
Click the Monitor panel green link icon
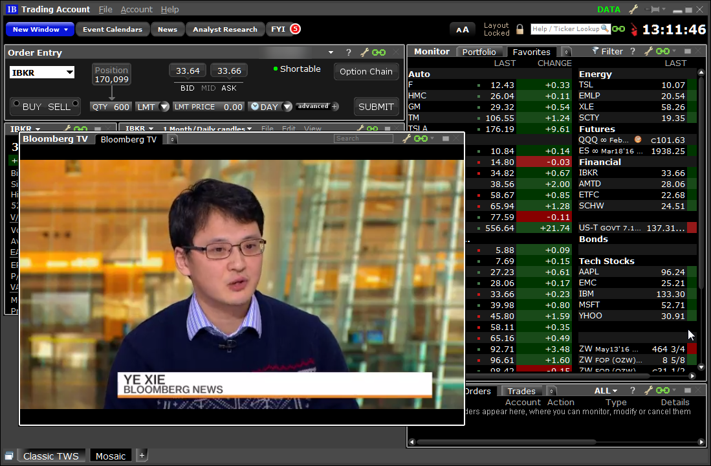(x=662, y=51)
